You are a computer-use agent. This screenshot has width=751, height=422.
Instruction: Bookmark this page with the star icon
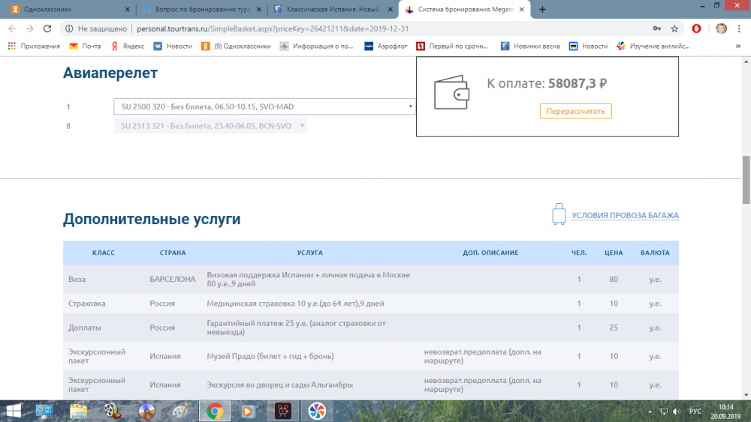(675, 28)
